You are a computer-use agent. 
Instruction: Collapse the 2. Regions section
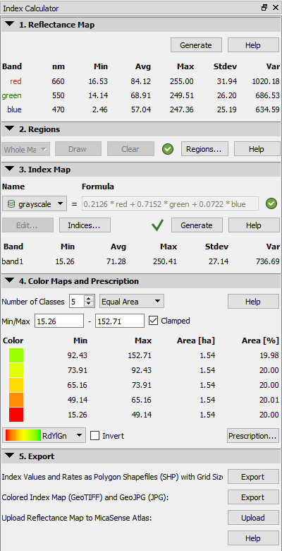(x=10, y=129)
